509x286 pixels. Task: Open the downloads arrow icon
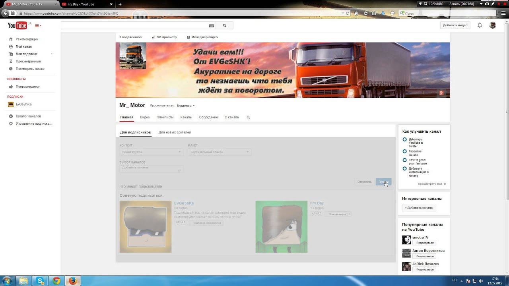pyautogui.click(x=383, y=13)
